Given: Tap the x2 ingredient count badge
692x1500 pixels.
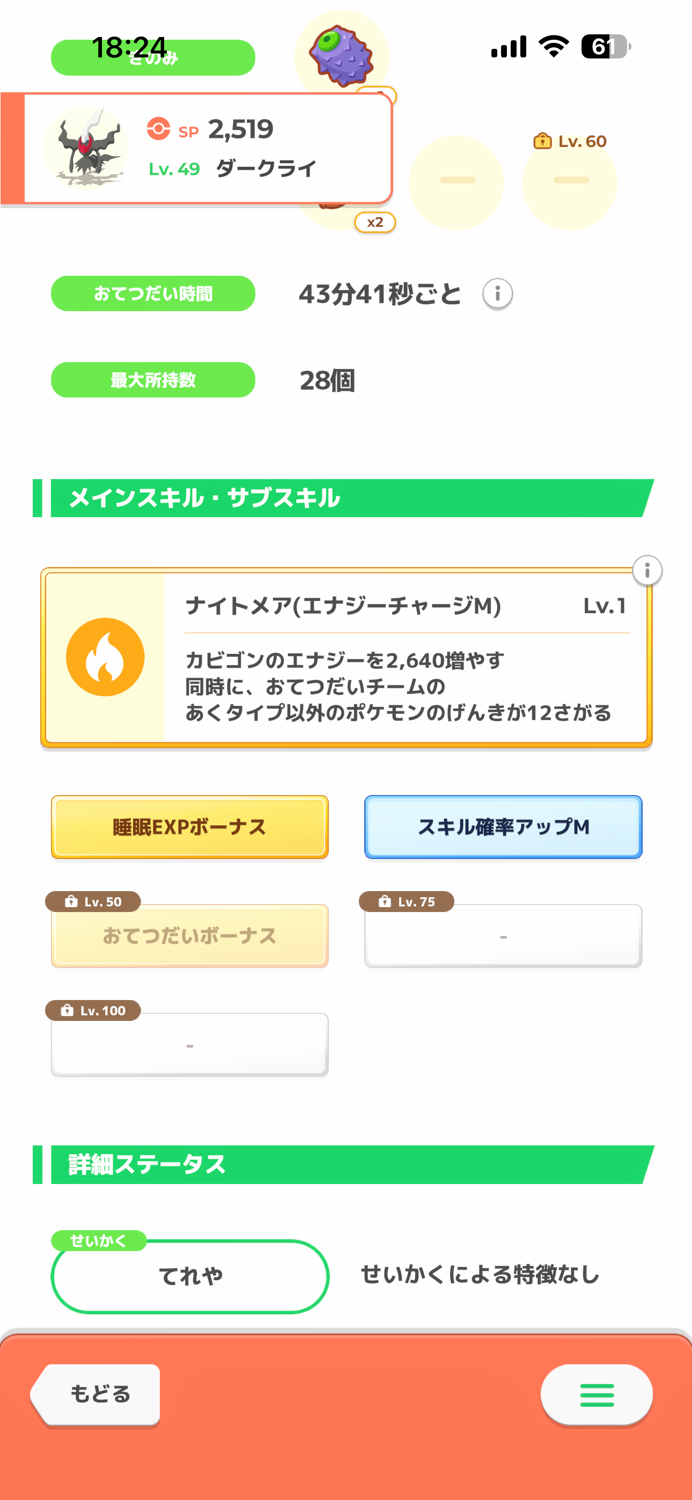Looking at the screenshot, I should 375,223.
